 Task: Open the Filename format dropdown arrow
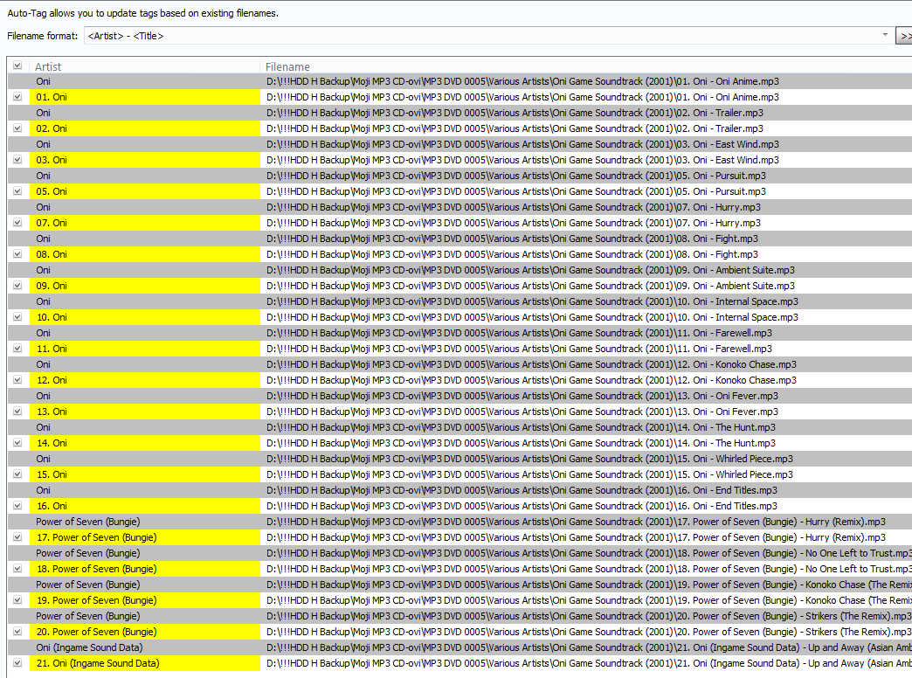coord(885,36)
